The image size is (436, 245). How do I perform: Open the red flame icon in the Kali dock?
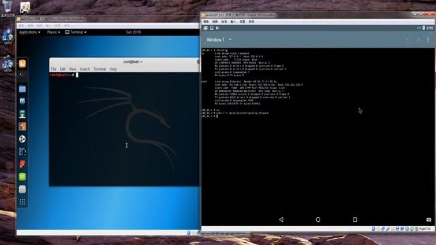(22, 164)
